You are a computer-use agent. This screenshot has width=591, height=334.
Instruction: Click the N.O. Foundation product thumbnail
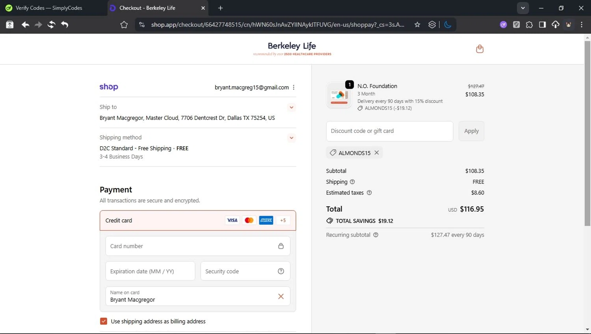click(339, 95)
